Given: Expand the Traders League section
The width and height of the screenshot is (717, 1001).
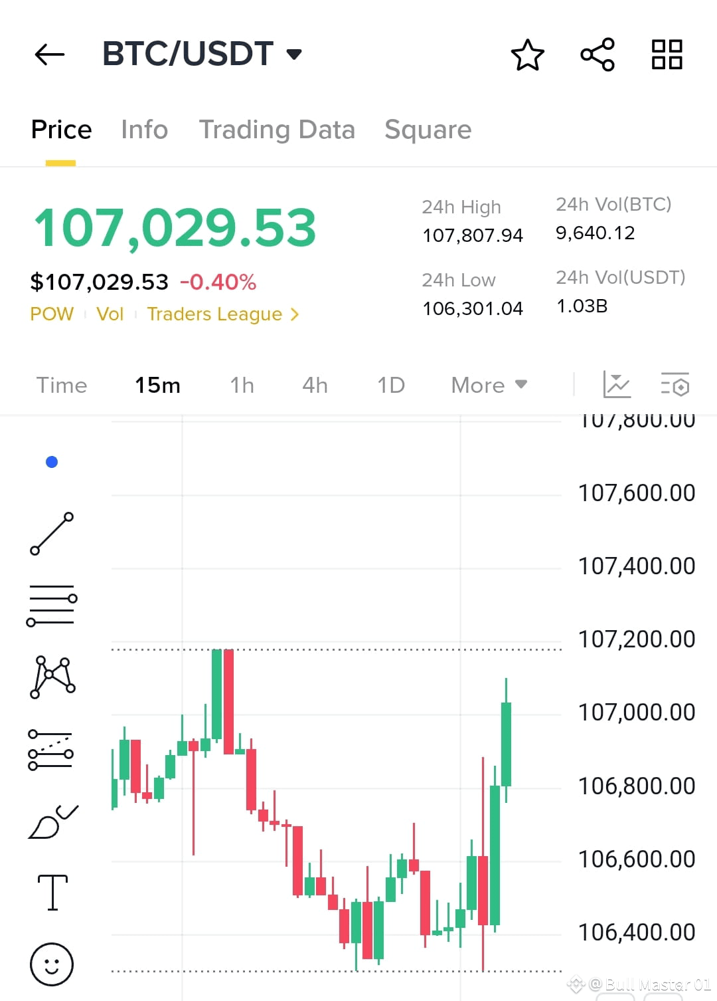Looking at the screenshot, I should (222, 314).
